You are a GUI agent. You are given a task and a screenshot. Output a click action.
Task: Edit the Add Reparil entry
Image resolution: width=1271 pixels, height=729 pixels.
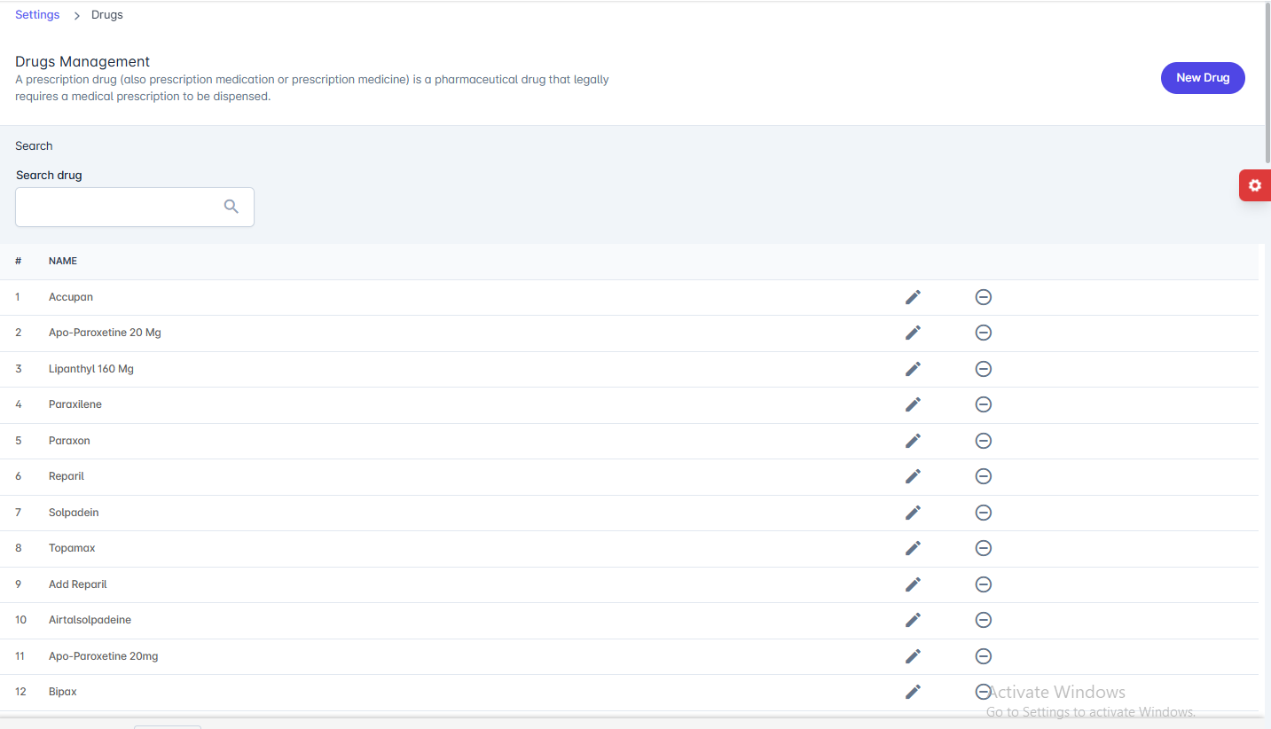pos(913,584)
